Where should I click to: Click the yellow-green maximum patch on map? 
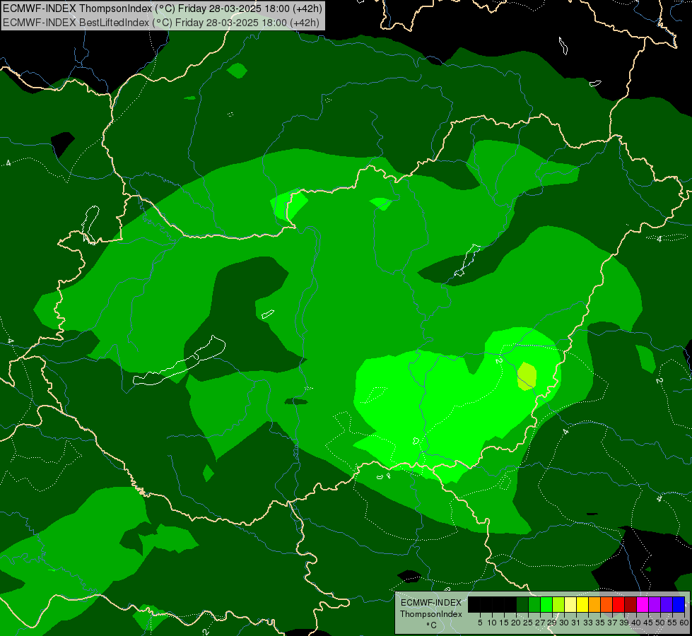(x=527, y=376)
